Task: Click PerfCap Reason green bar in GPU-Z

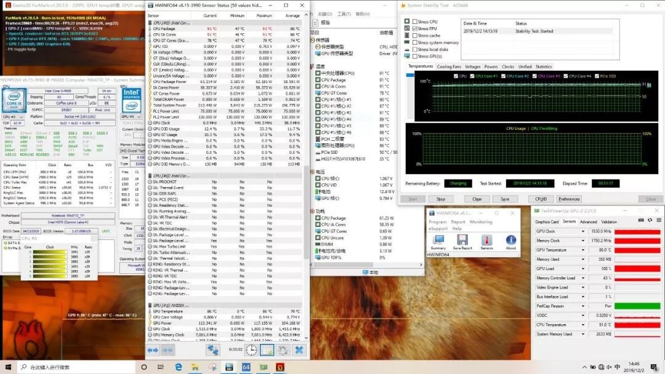Action: [637, 306]
